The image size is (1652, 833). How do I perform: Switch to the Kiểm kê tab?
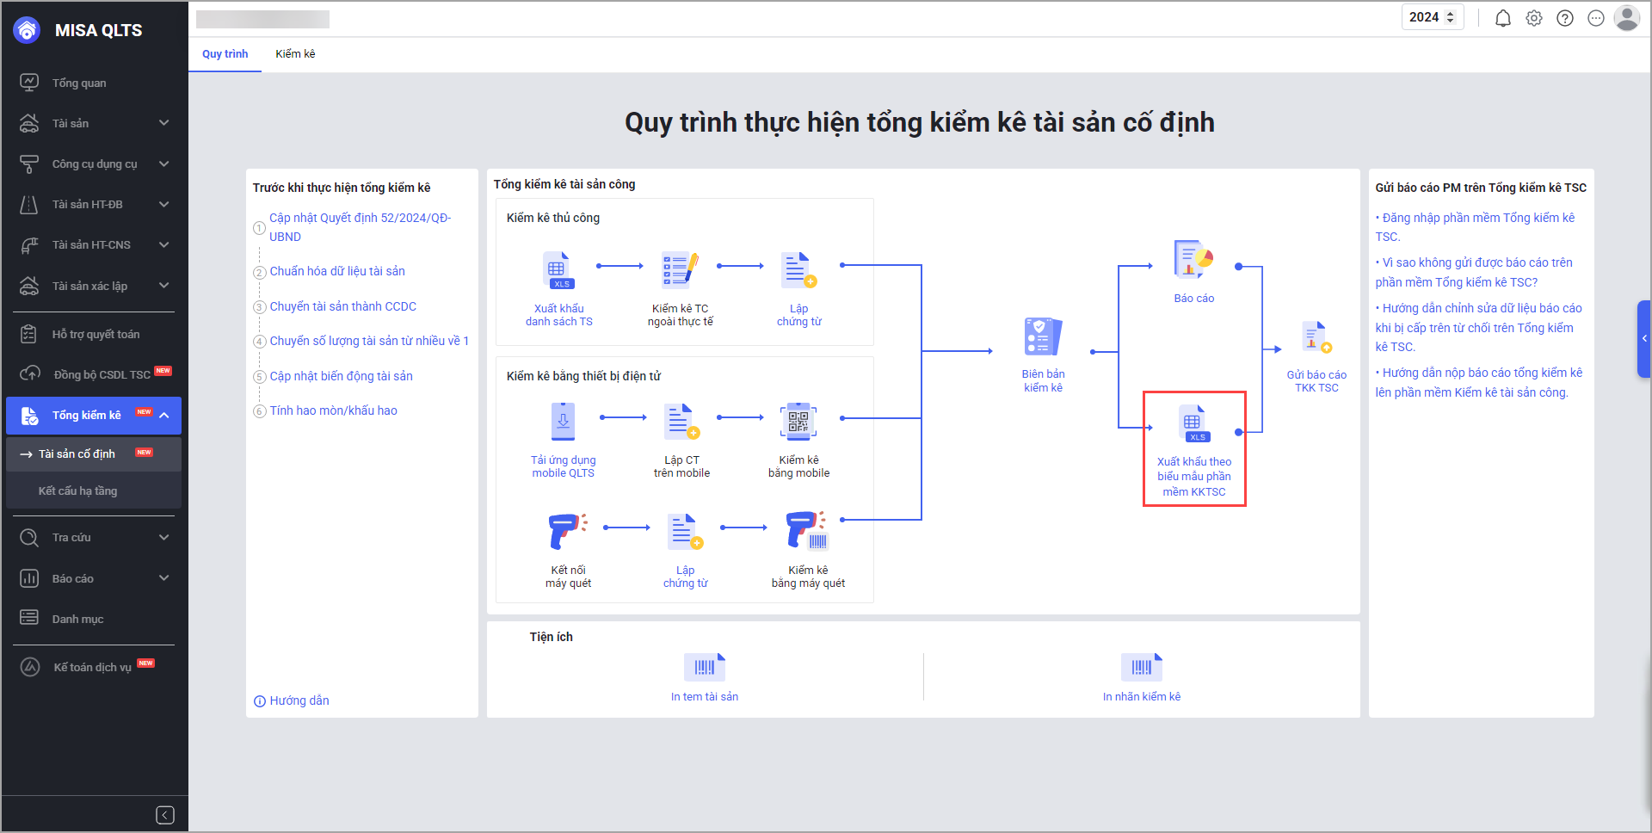[295, 54]
